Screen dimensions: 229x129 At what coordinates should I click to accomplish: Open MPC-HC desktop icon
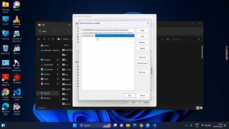(x=17, y=50)
